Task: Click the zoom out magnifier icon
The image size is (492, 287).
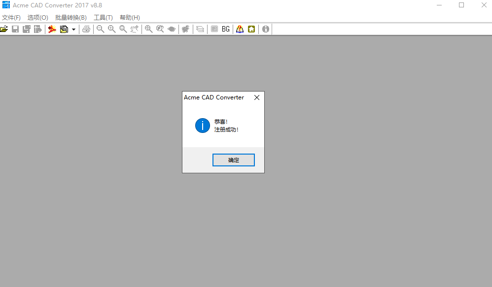Action: [x=100, y=29]
